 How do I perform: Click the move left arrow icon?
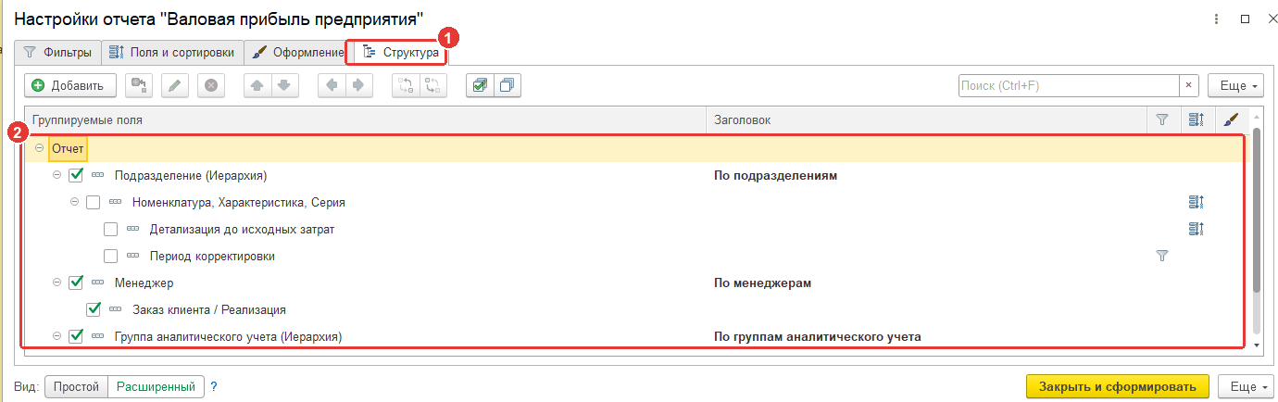coord(332,85)
